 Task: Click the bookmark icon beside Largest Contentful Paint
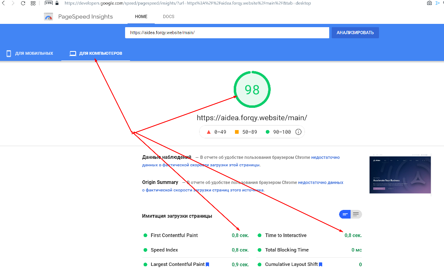click(x=207, y=264)
